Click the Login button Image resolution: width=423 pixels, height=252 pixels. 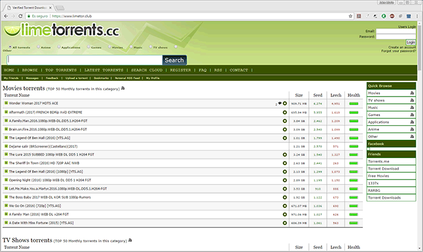tap(410, 42)
